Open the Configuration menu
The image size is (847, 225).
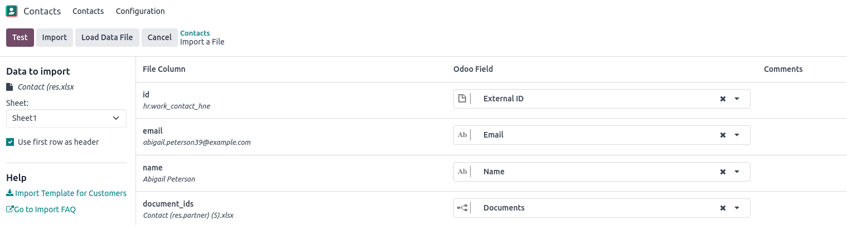point(140,11)
